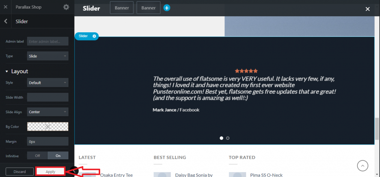The image size is (380, 177).
Task: Add a new banner with plus icon
Action: pos(167,8)
